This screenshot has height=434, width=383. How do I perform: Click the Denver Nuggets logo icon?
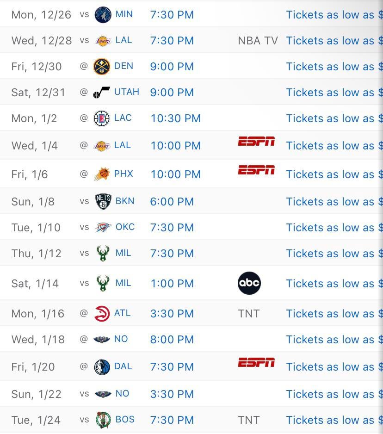102,67
